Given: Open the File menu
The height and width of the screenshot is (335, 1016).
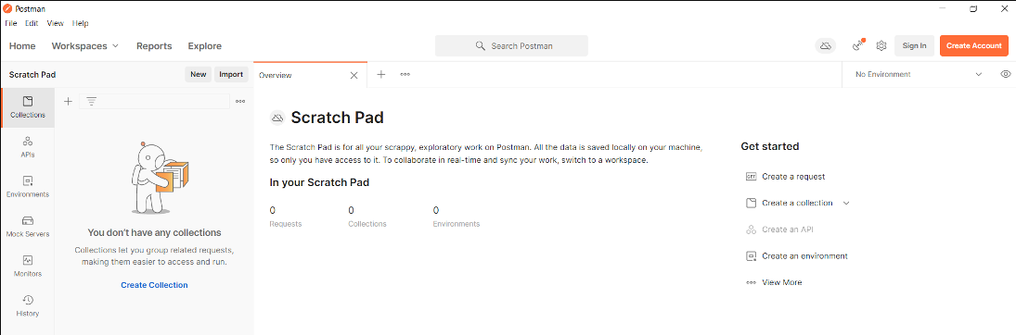Looking at the screenshot, I should click(10, 23).
